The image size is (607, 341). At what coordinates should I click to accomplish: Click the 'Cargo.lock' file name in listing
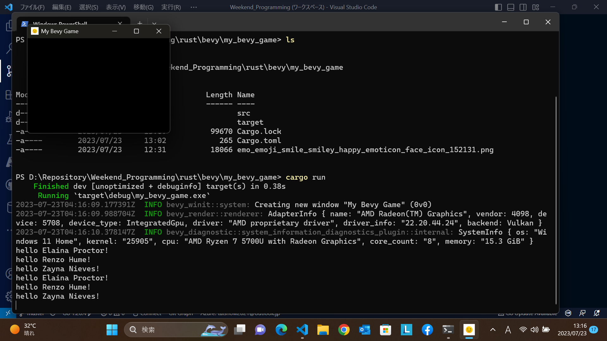click(x=259, y=131)
